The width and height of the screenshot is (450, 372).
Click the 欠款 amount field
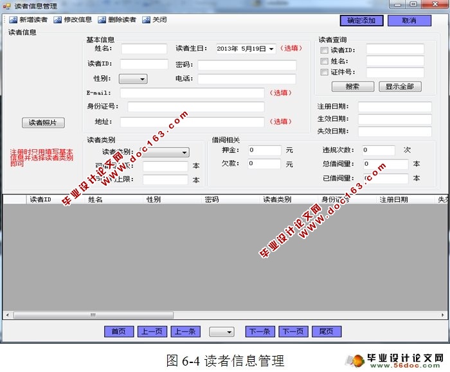[265, 163]
